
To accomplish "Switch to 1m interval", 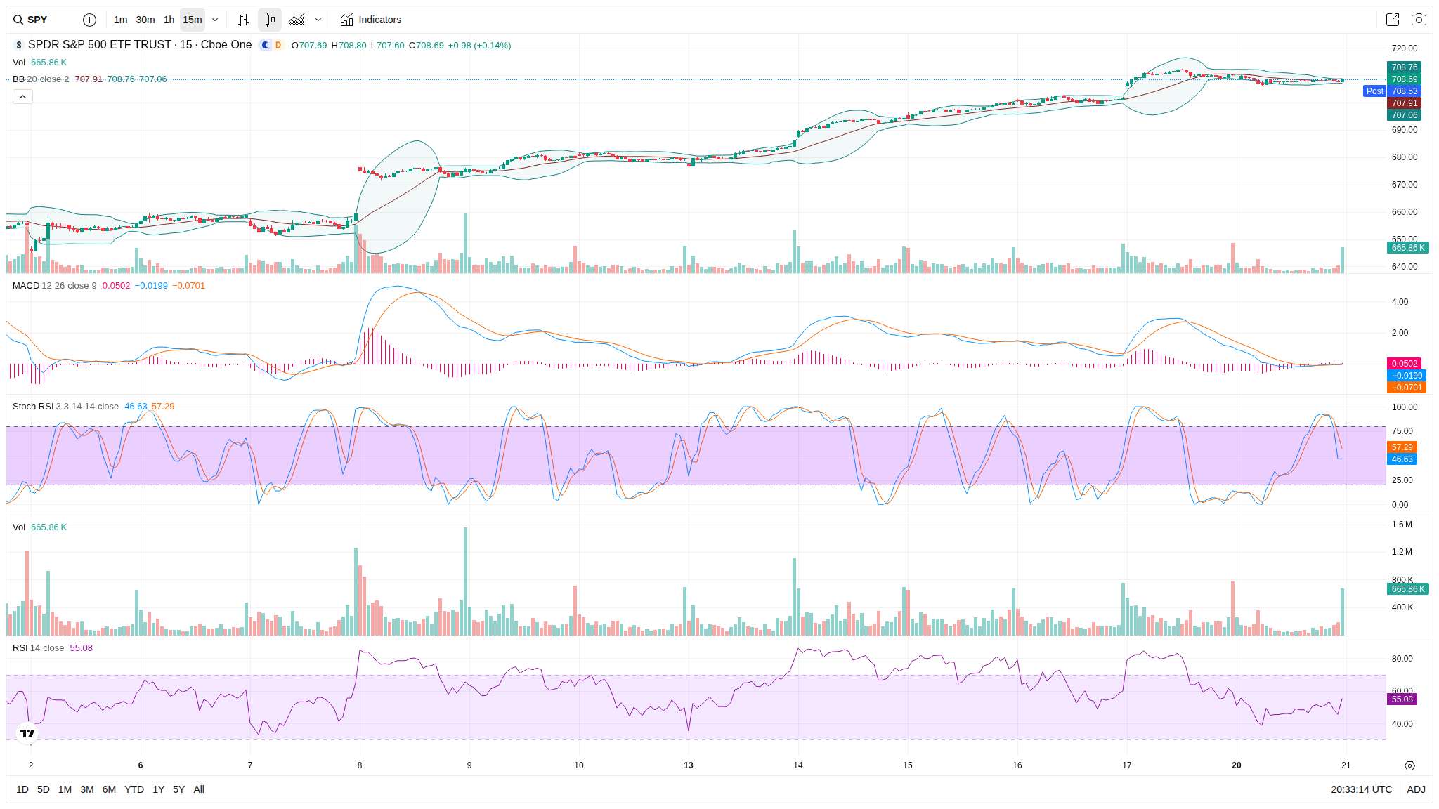I will click(121, 20).
